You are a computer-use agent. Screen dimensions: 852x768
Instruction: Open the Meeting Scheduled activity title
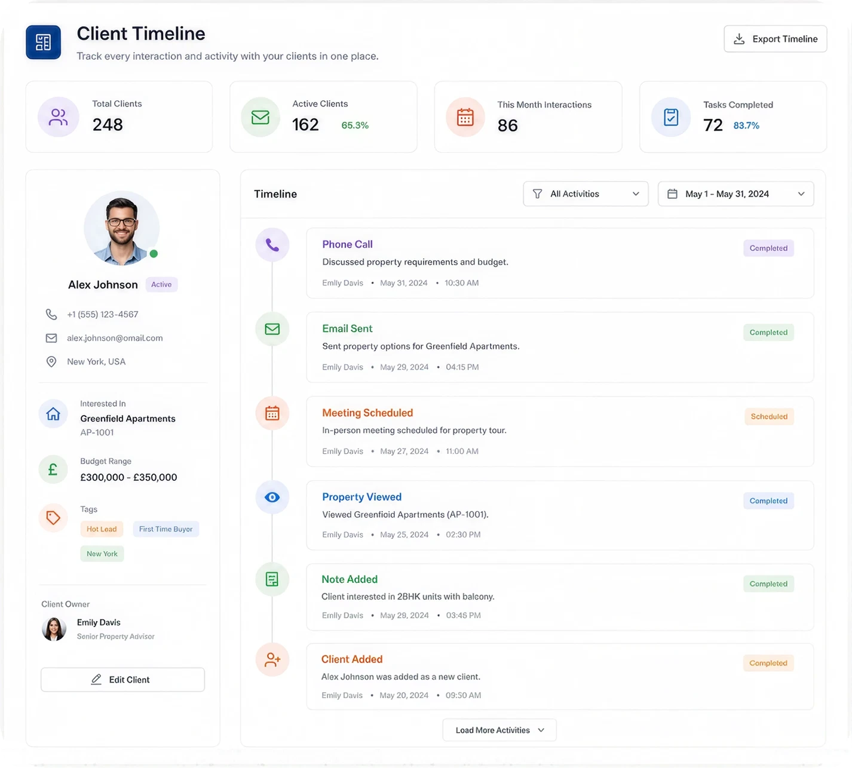(367, 413)
